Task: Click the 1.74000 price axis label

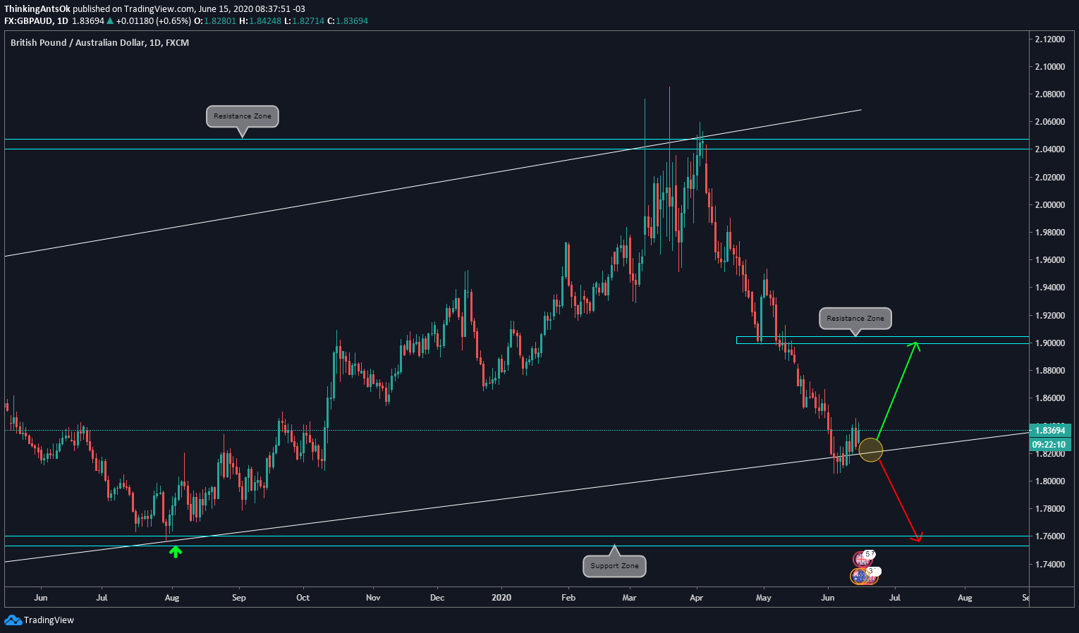Action: click(x=1049, y=564)
